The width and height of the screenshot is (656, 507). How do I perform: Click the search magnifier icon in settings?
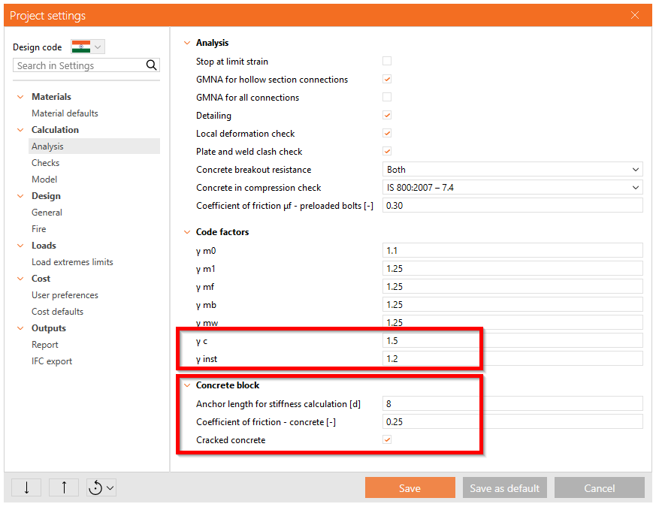pyautogui.click(x=152, y=65)
